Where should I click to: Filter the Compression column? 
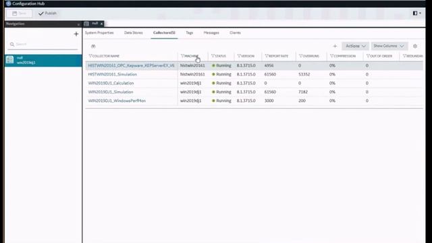tap(331, 56)
